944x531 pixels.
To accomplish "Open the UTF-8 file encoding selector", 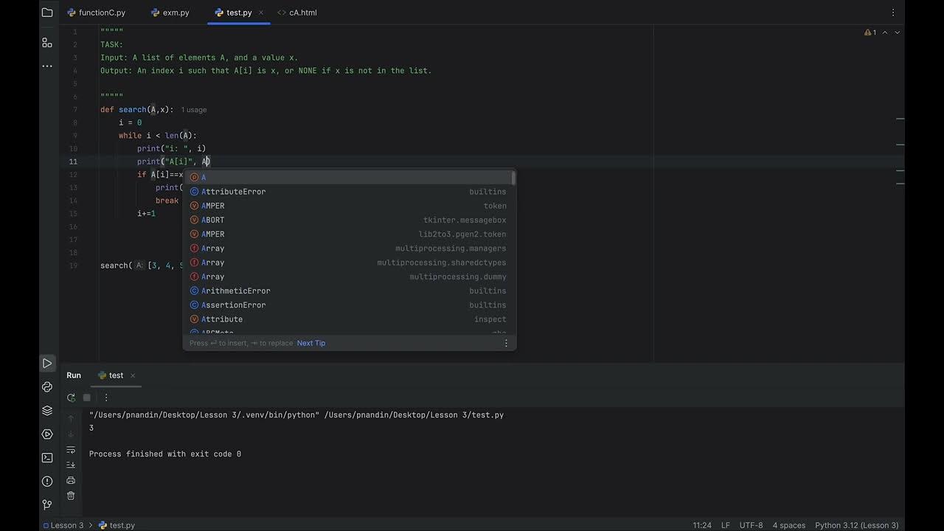I will (751, 525).
